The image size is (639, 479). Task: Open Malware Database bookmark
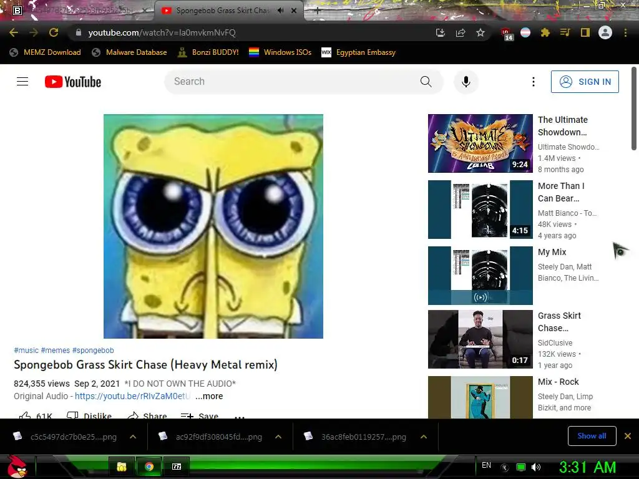click(130, 52)
